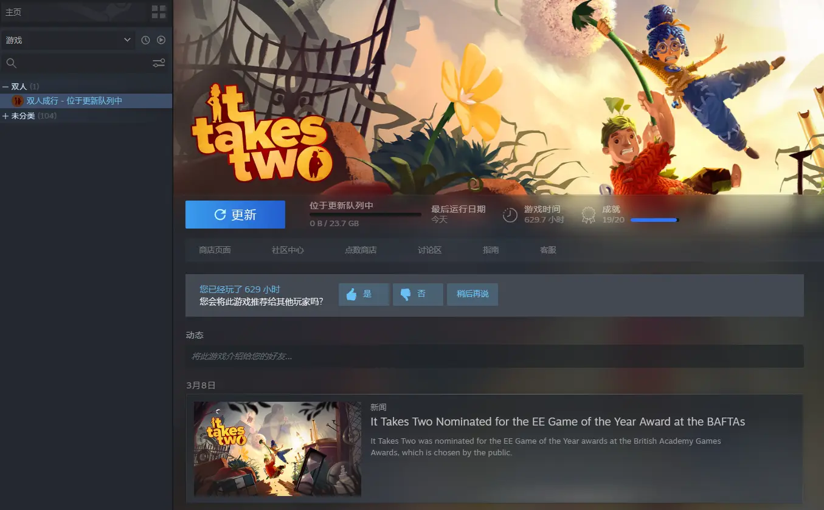The height and width of the screenshot is (510, 824).
Task: Open the 社区中心 tab
Action: pos(288,250)
